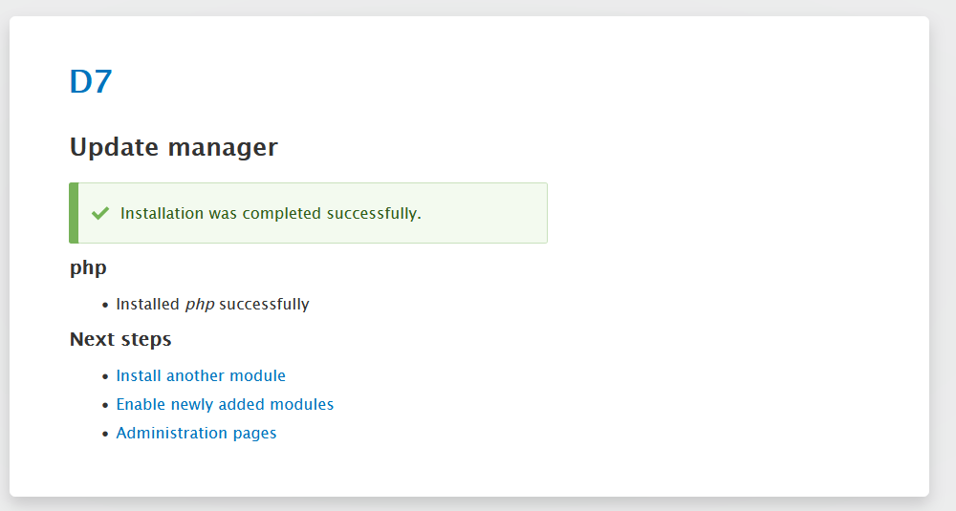Click the green checkmark success icon
The width and height of the screenshot is (956, 511).
pyautogui.click(x=99, y=213)
